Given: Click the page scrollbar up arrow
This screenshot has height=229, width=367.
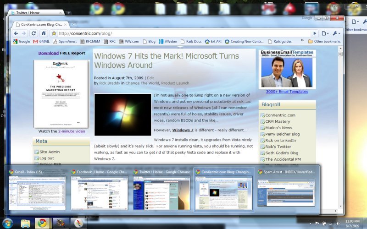Looking at the screenshot, I should click(340, 49).
